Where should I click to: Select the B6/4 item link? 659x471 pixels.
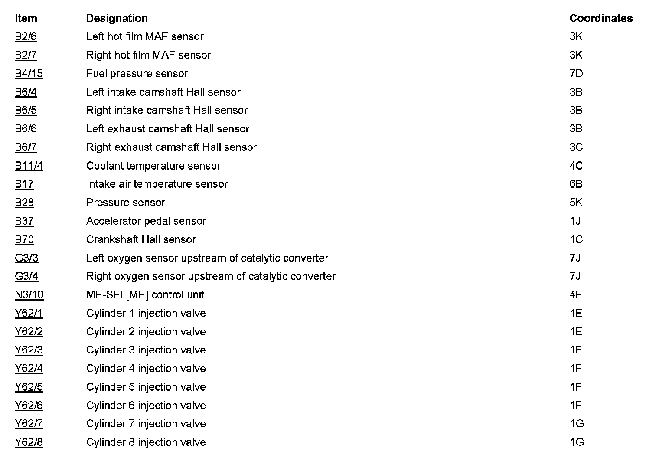[x=26, y=92]
